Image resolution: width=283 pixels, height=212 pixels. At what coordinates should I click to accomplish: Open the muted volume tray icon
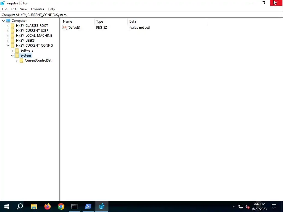click(x=247, y=206)
